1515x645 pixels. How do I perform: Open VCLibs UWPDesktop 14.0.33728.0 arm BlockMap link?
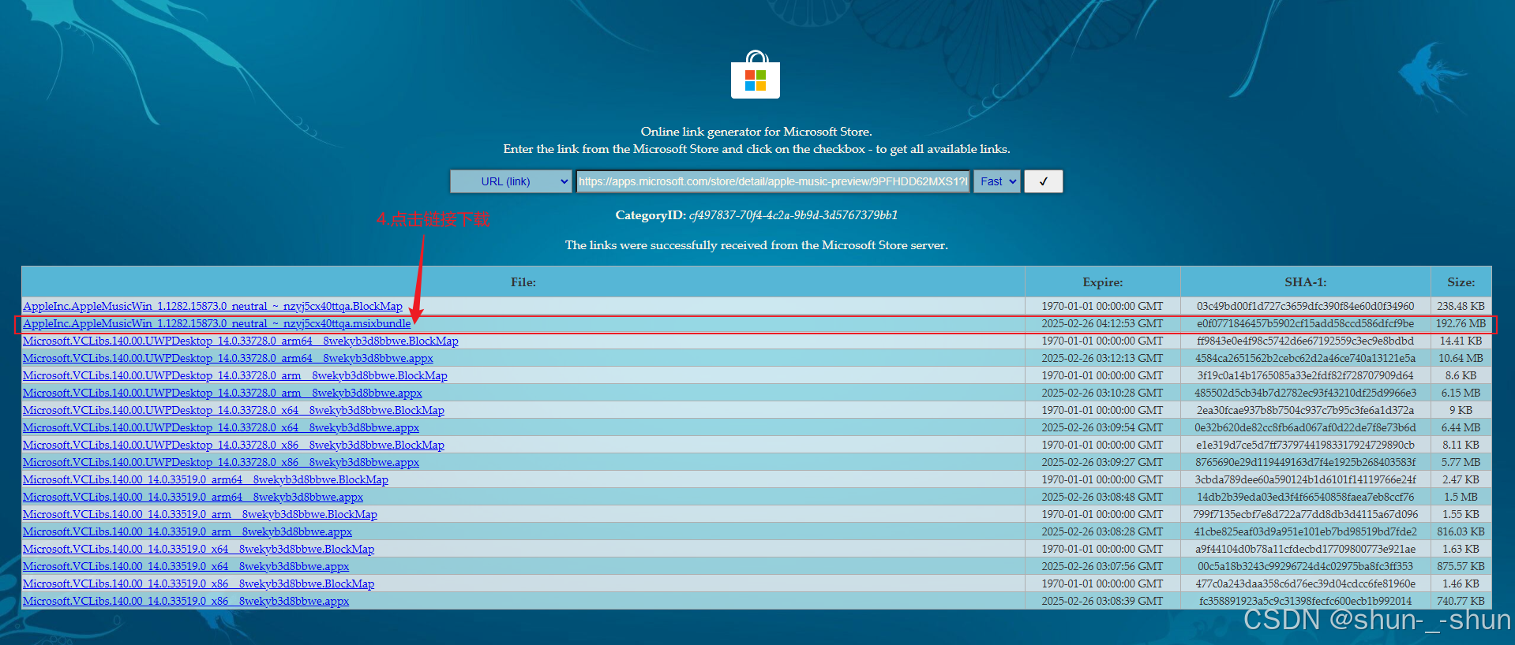click(235, 375)
